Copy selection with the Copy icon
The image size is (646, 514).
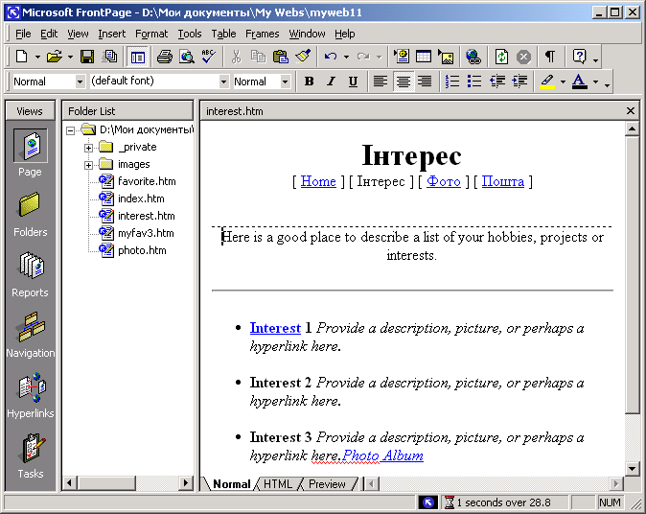(x=259, y=56)
